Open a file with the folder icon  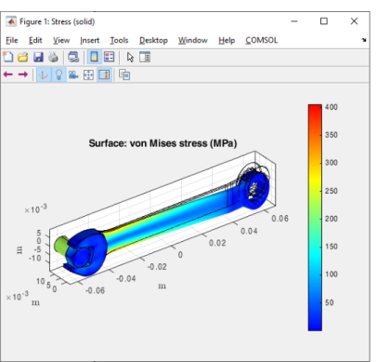pos(23,57)
